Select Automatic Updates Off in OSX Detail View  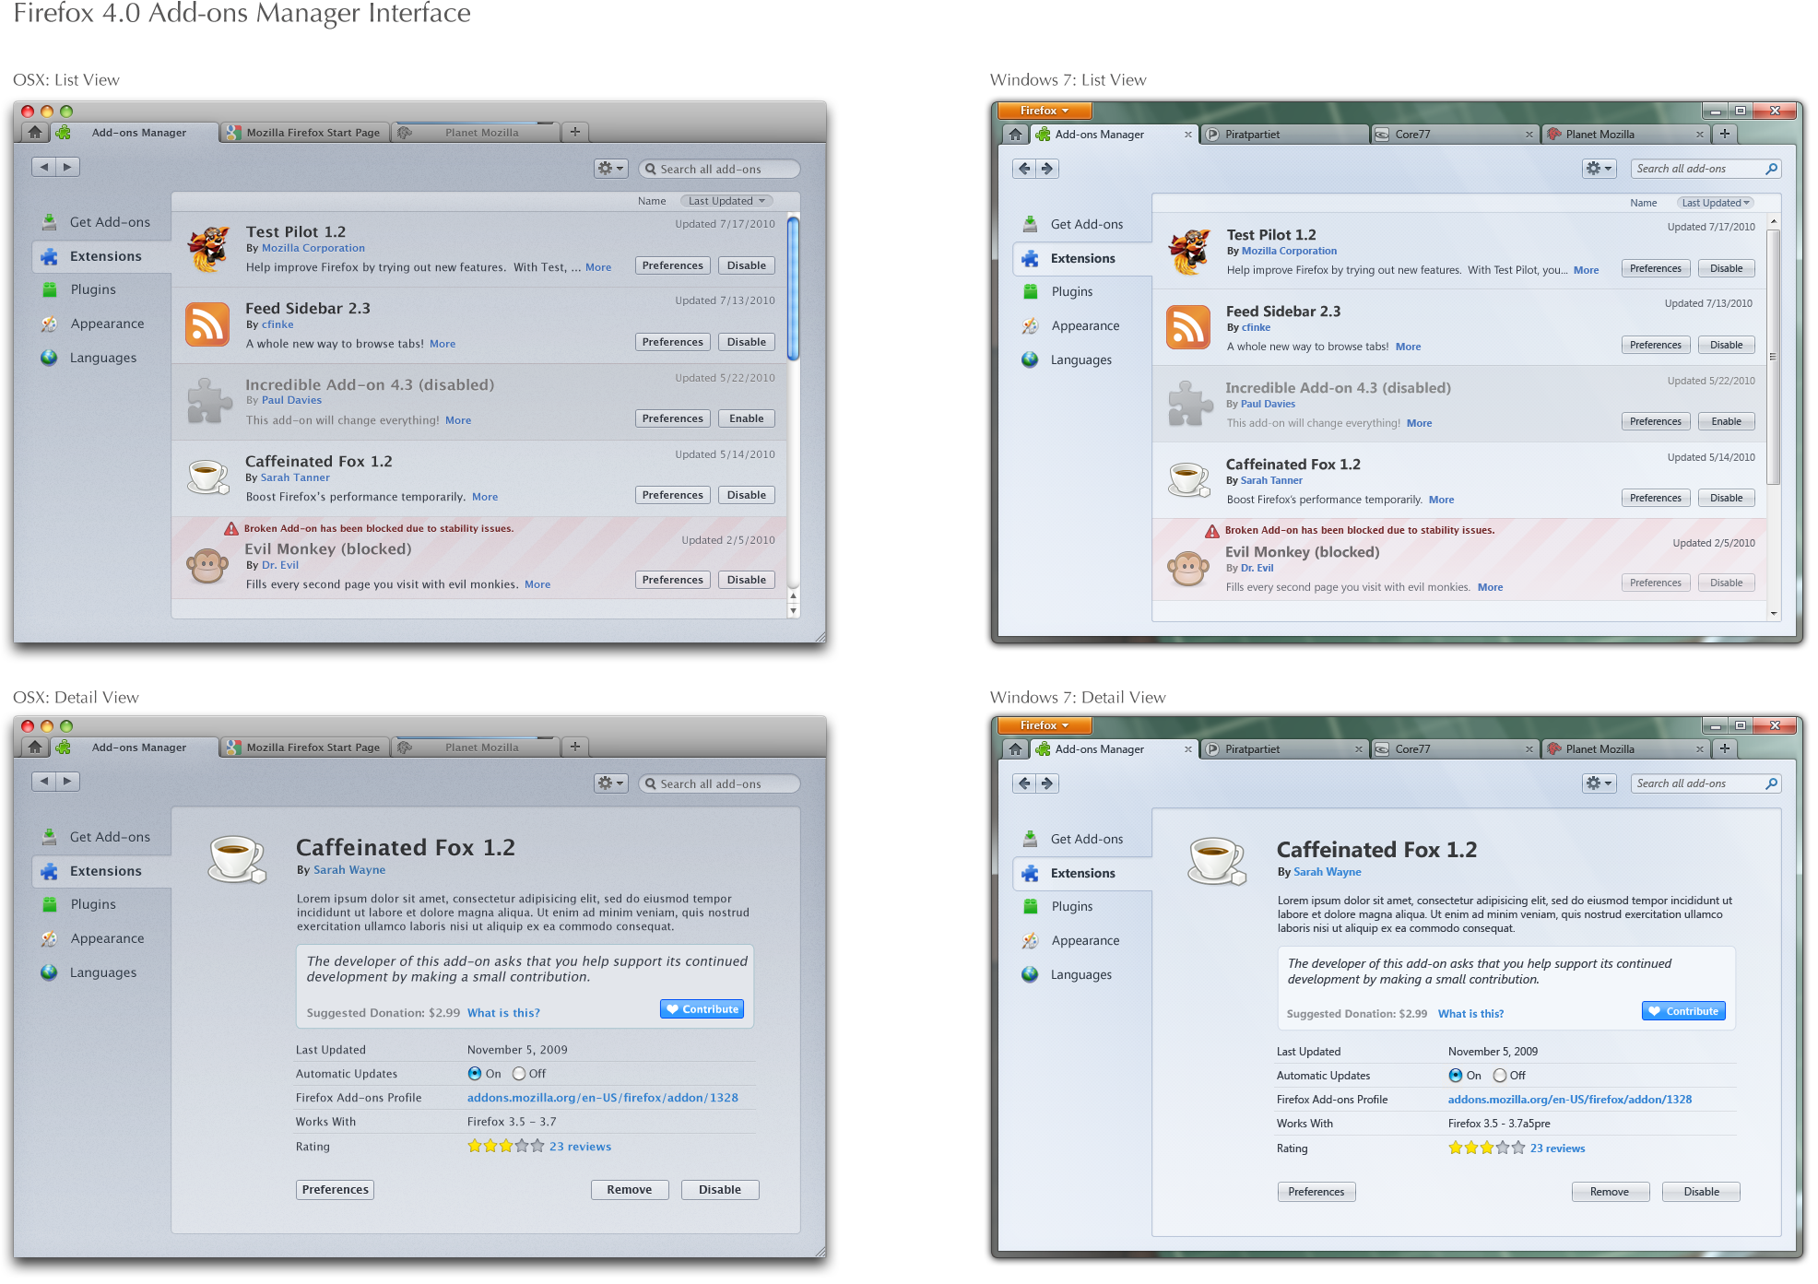(x=519, y=1073)
